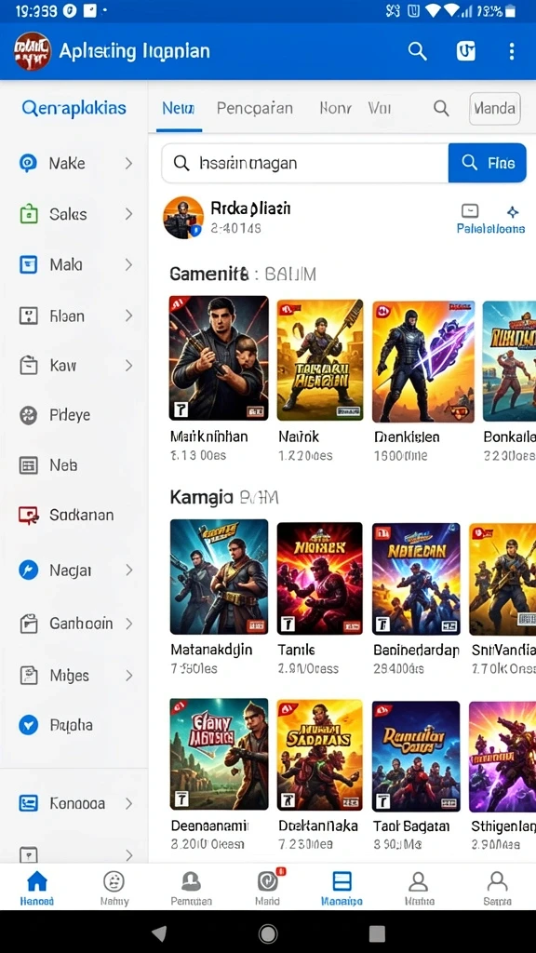Open the Tanıle game thumbnail
This screenshot has height=953, width=536.
[320, 578]
